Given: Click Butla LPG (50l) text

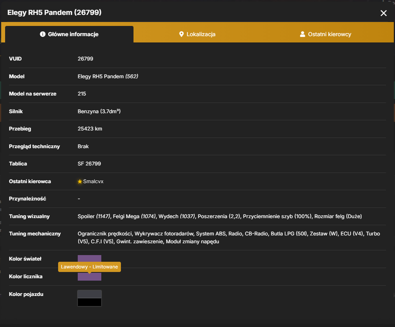Looking at the screenshot, I should [289, 234].
